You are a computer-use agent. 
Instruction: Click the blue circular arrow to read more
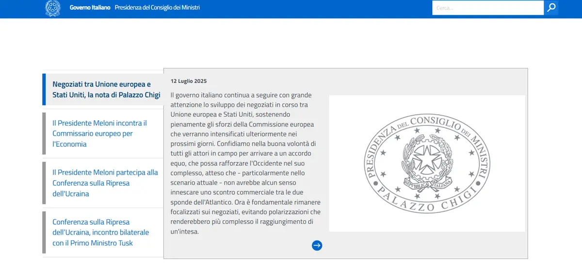point(317,245)
